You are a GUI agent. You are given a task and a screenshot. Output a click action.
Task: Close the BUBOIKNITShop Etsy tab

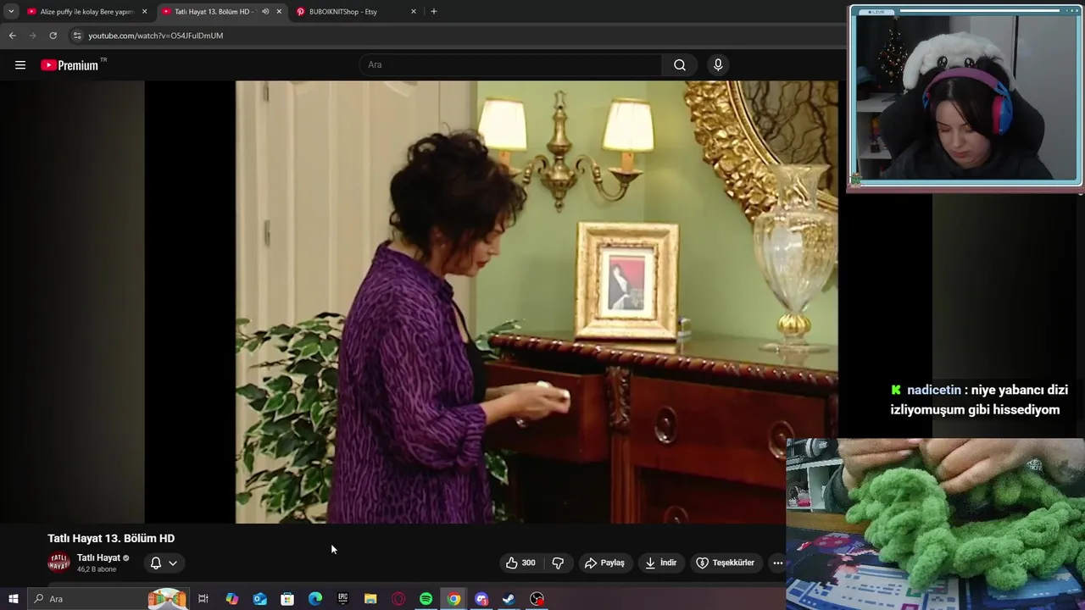tap(414, 12)
